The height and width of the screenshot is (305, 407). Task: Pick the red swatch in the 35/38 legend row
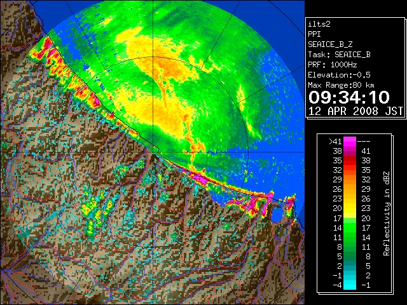[350, 161]
